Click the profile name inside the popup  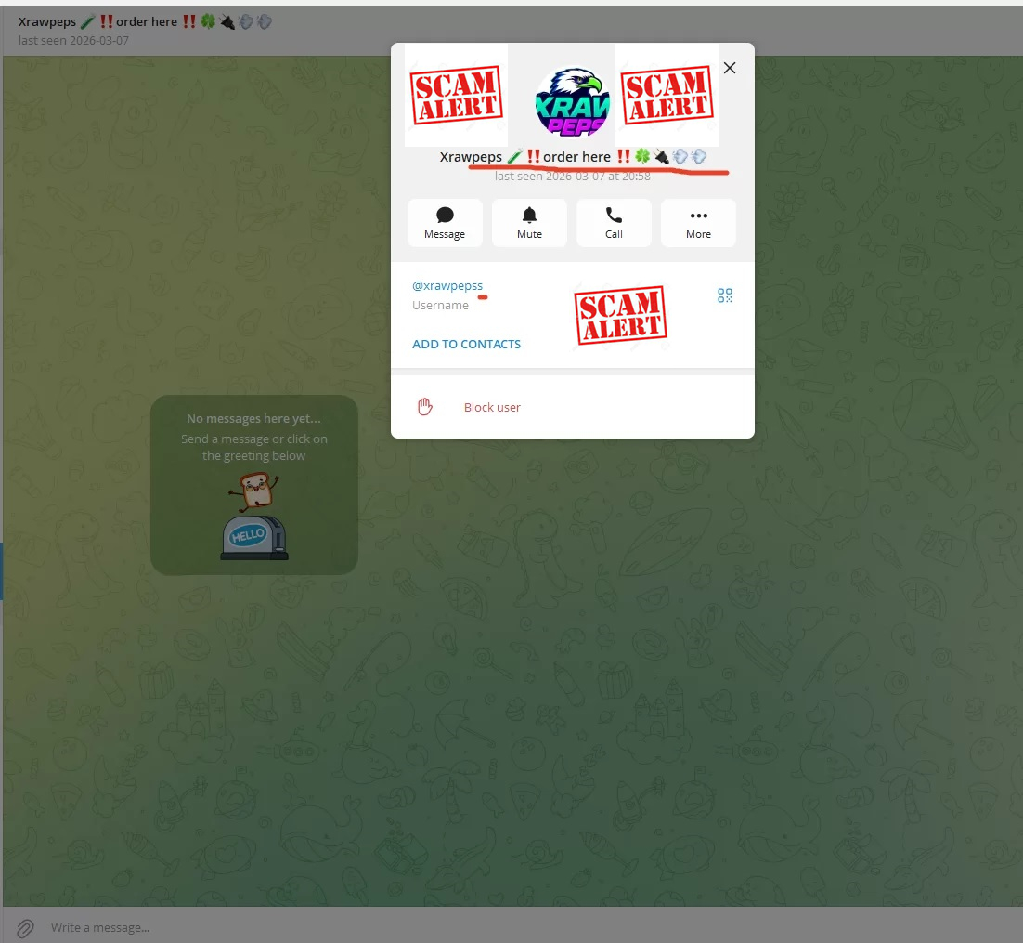pos(524,157)
